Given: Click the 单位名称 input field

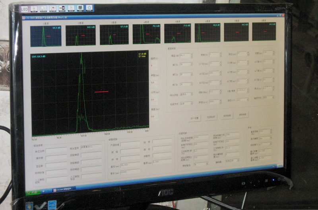Looking at the screenshot, I should (x=56, y=151).
